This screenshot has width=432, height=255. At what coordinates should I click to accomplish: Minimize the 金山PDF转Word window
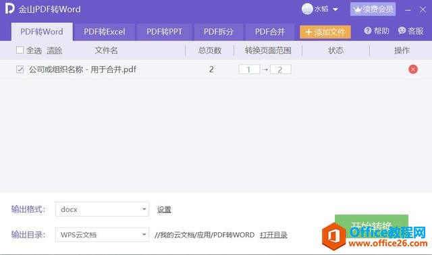pos(408,10)
